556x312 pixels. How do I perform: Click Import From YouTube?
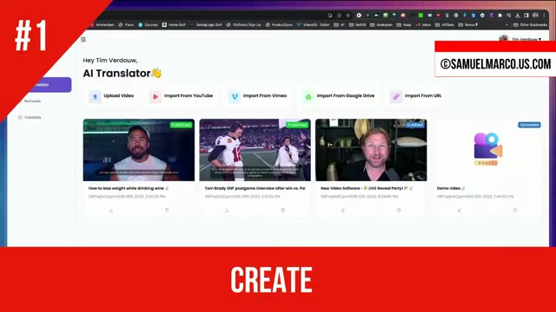(x=182, y=96)
